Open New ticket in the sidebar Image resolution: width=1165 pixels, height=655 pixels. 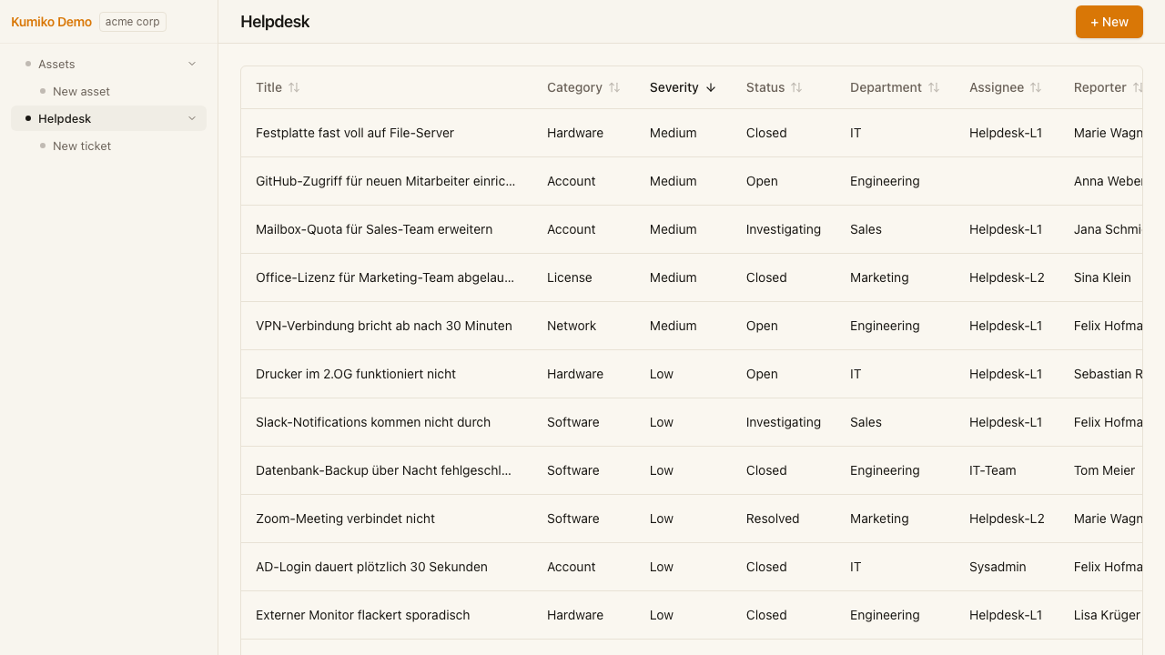[x=82, y=146]
